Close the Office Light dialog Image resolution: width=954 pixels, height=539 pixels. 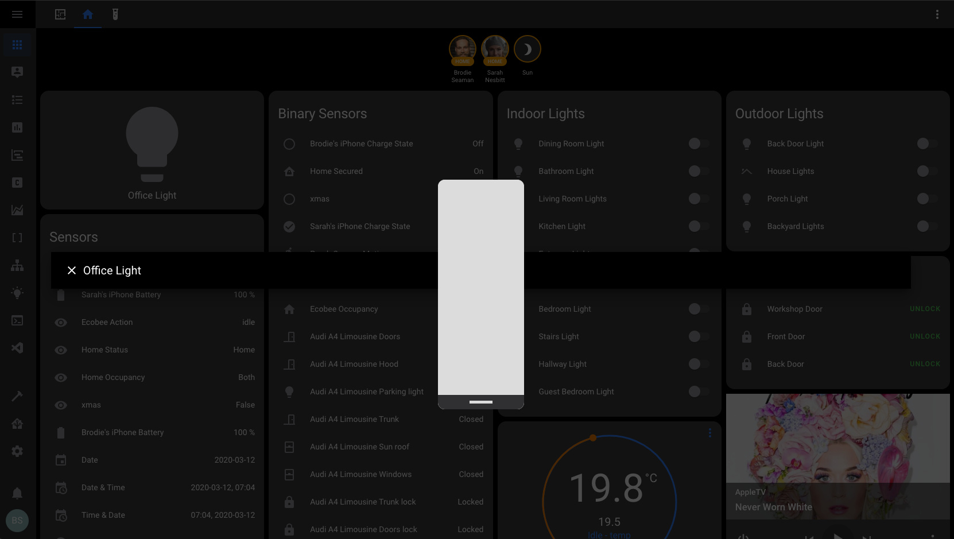pyautogui.click(x=72, y=270)
